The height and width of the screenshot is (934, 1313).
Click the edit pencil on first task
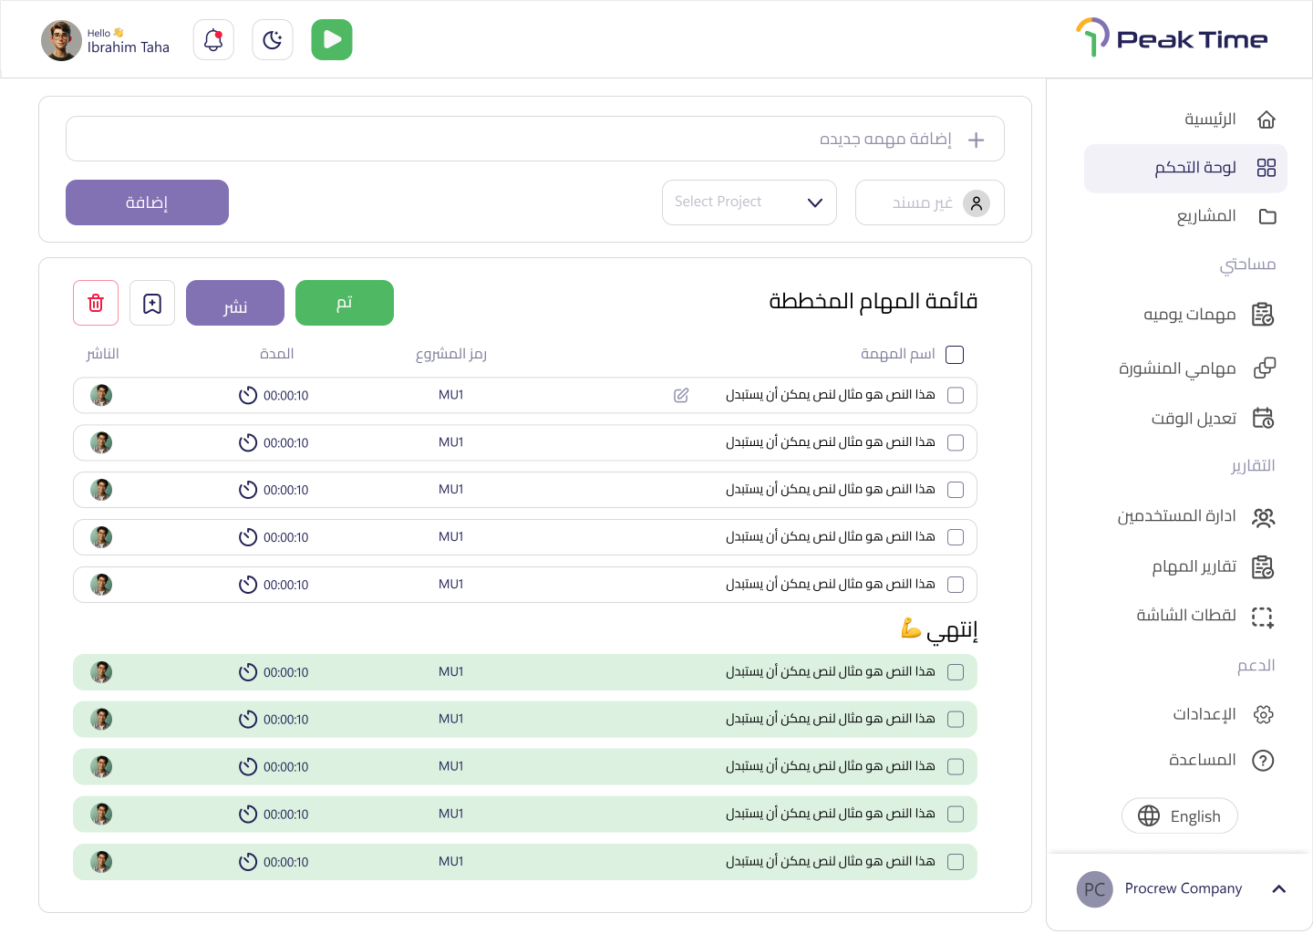coord(681,395)
